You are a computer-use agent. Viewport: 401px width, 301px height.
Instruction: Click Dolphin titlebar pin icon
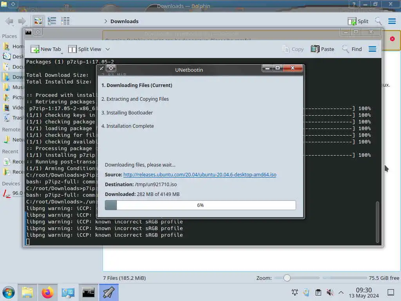pos(13,4)
